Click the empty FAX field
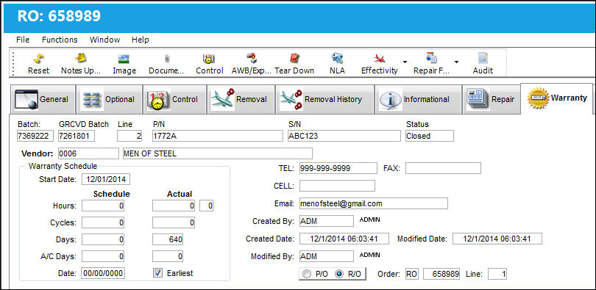The height and width of the screenshot is (290, 596). [443, 168]
